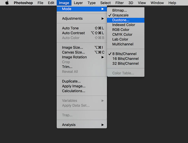Expand the Mode submenu

(82, 9)
